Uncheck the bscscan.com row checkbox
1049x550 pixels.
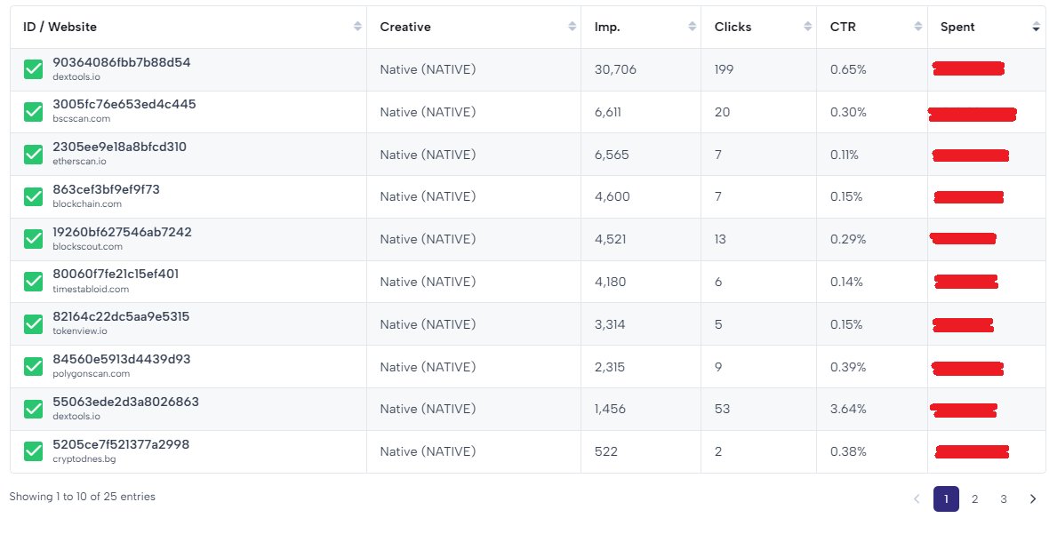[34, 112]
